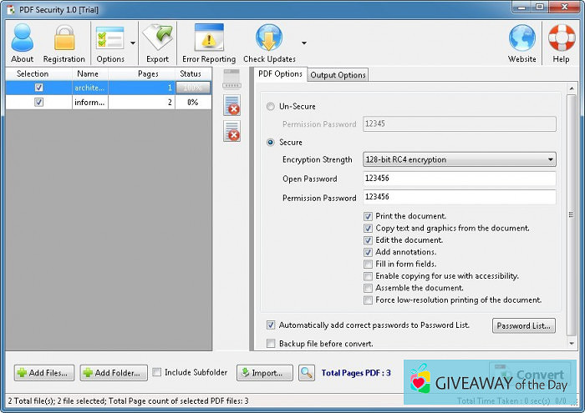The width and height of the screenshot is (585, 413).
Task: Toggle the Backup file before convert checkbox
Action: click(x=271, y=344)
